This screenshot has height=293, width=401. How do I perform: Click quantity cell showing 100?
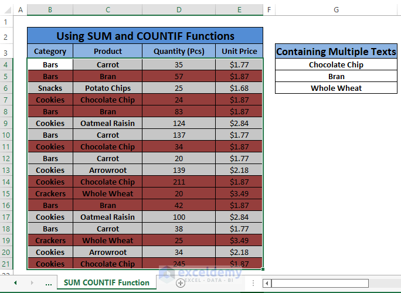[x=179, y=217]
